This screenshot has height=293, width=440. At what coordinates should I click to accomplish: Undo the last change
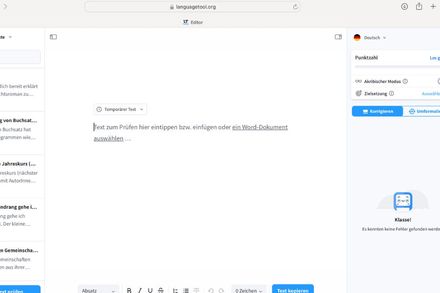(210, 290)
